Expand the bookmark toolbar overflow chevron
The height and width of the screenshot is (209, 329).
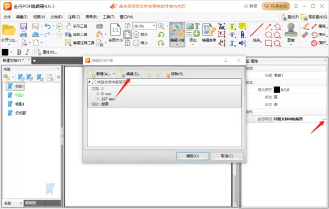tap(58, 77)
